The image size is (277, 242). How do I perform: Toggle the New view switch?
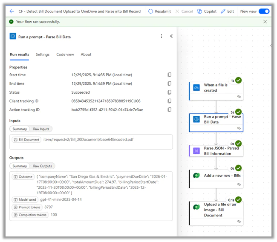point(264,12)
